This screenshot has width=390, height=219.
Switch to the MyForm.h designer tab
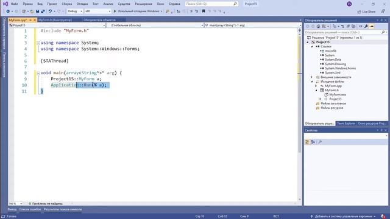click(x=55, y=20)
